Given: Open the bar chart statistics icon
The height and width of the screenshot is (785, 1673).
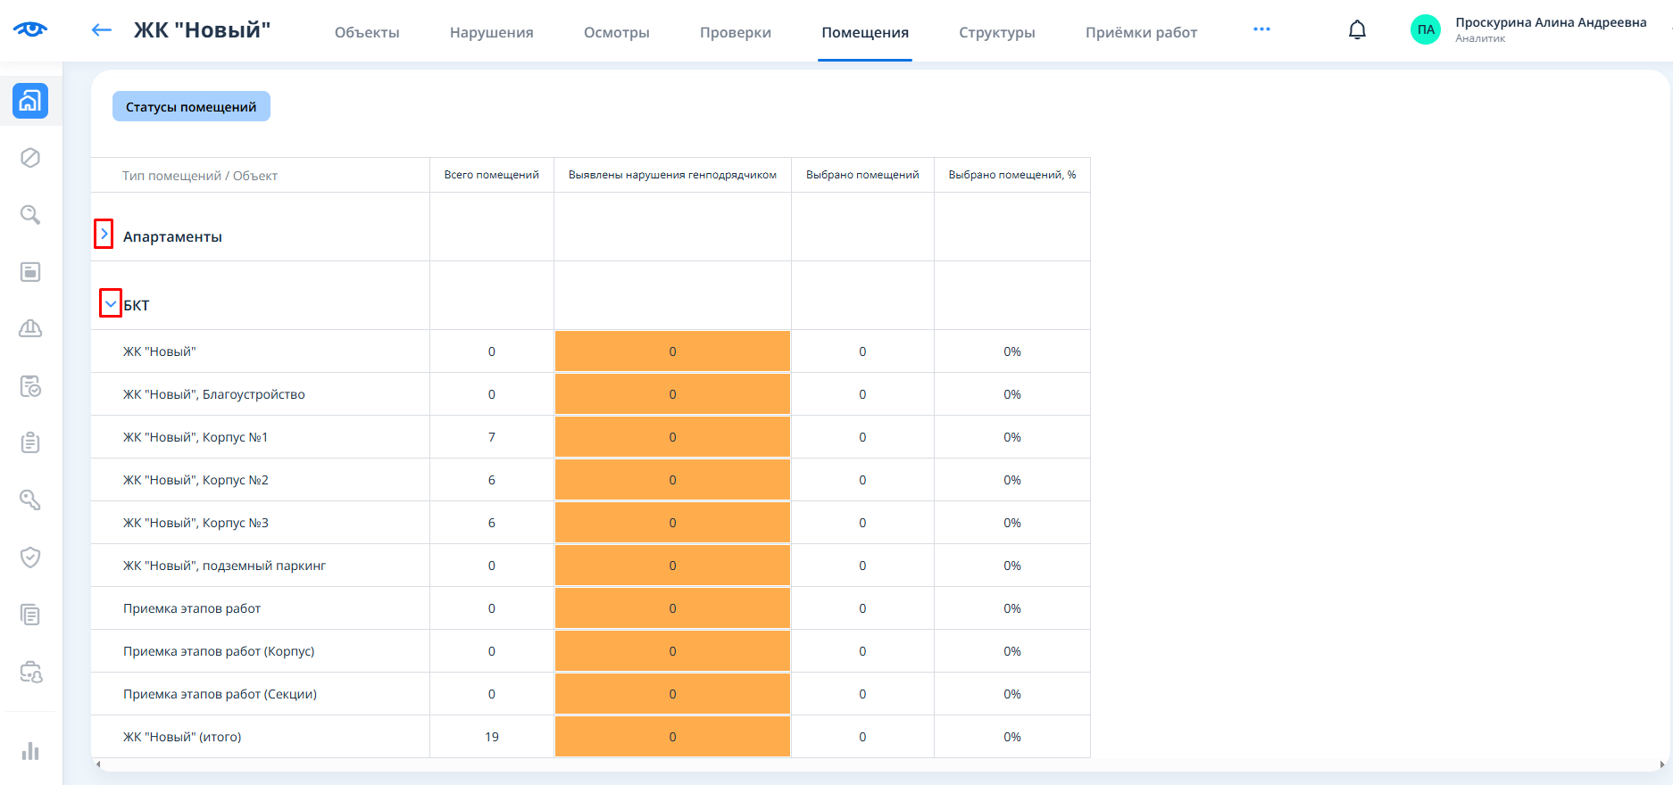Looking at the screenshot, I should 30,751.
